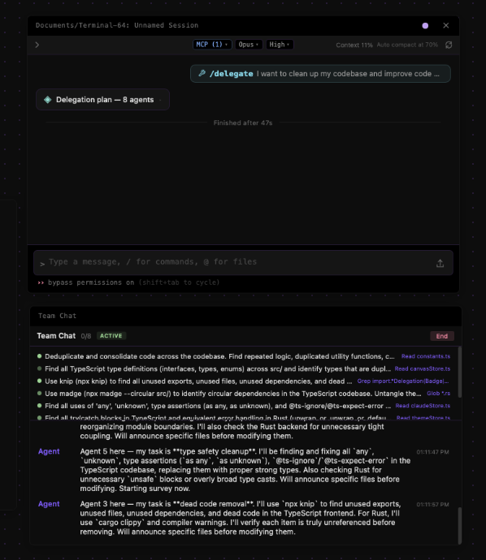Click the purple session status dot
Image resolution: width=486 pixels, height=560 pixels.
425,25
